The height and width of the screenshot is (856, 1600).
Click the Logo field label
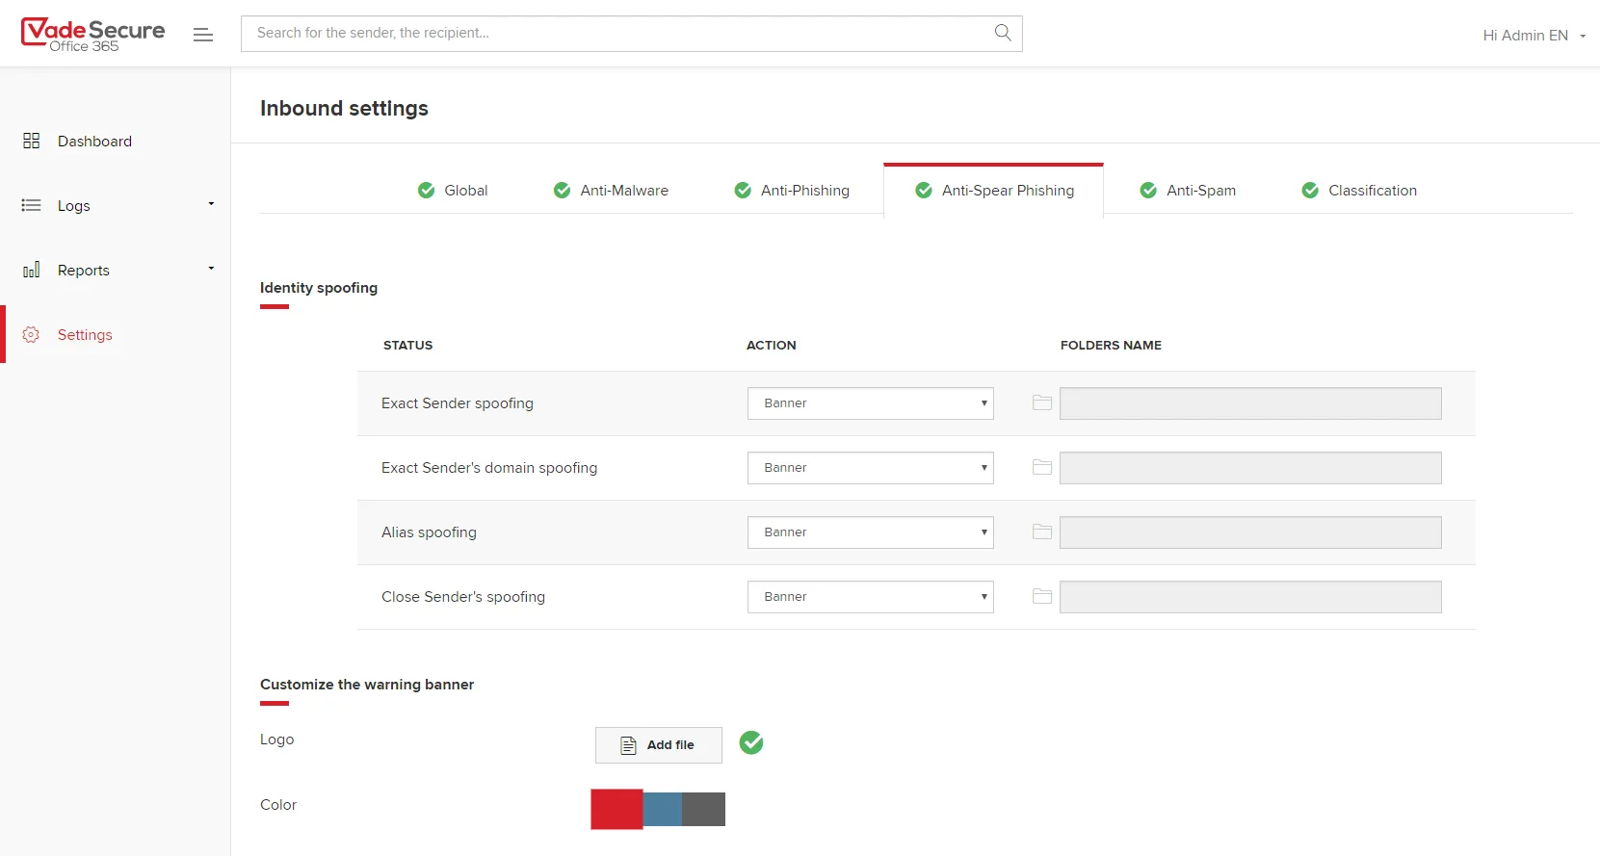click(x=277, y=739)
